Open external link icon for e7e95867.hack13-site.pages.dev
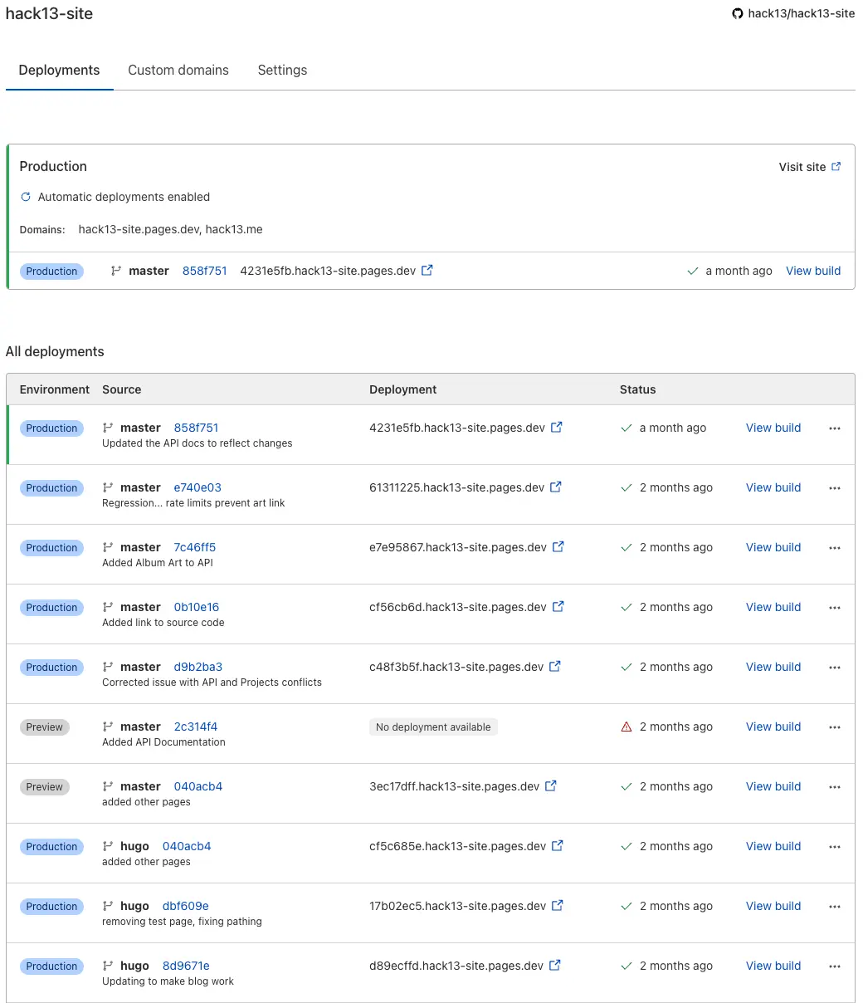Image resolution: width=863 pixels, height=1008 pixels. [558, 547]
